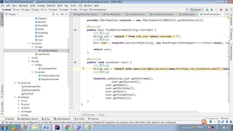Image resolution: width=233 pixels, height=131 pixels.
Task: Open the File menu
Action: point(2,6)
